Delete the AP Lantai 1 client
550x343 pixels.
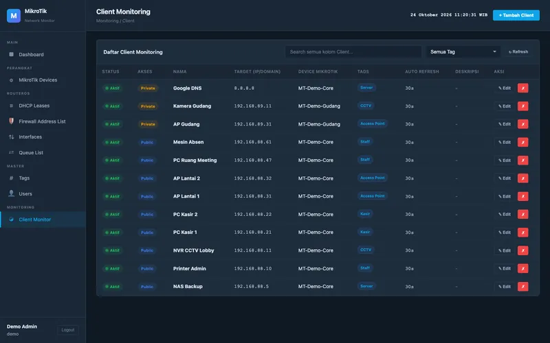coord(522,196)
